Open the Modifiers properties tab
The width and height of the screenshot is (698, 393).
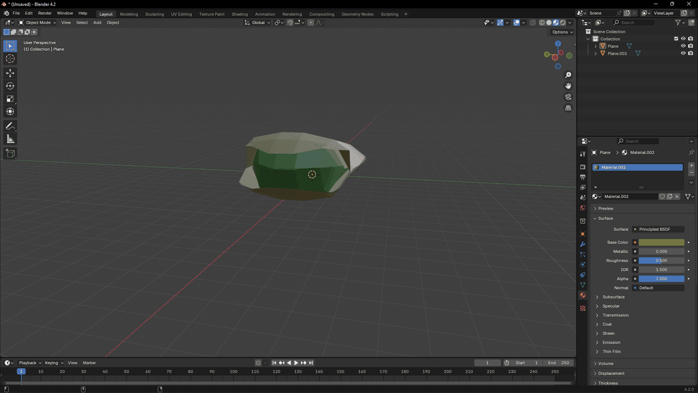point(583,244)
